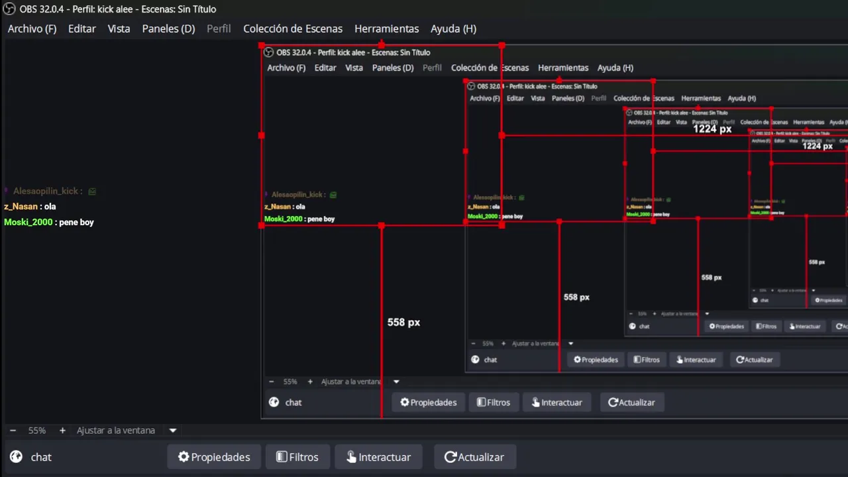Click green badge after Alesaopilin_kick in main chat source

pos(92,191)
